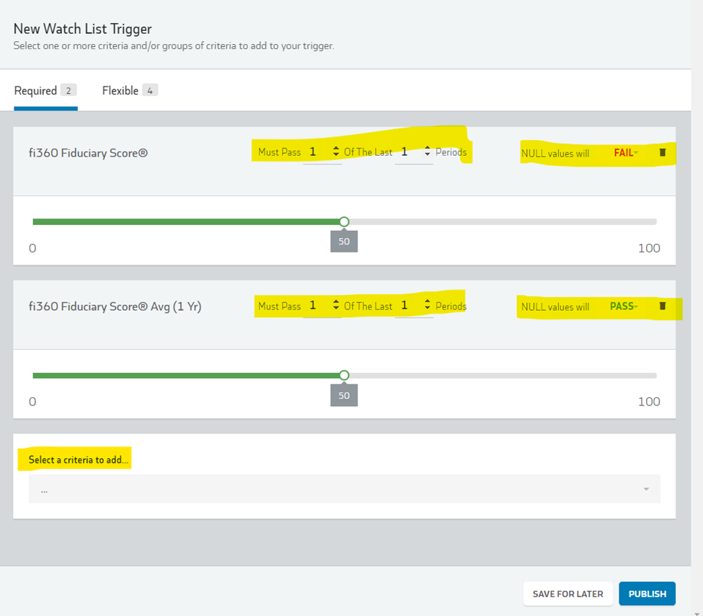Click the Flexible tab count badge 4
Viewport: 703px width, 616px height.
pos(150,91)
